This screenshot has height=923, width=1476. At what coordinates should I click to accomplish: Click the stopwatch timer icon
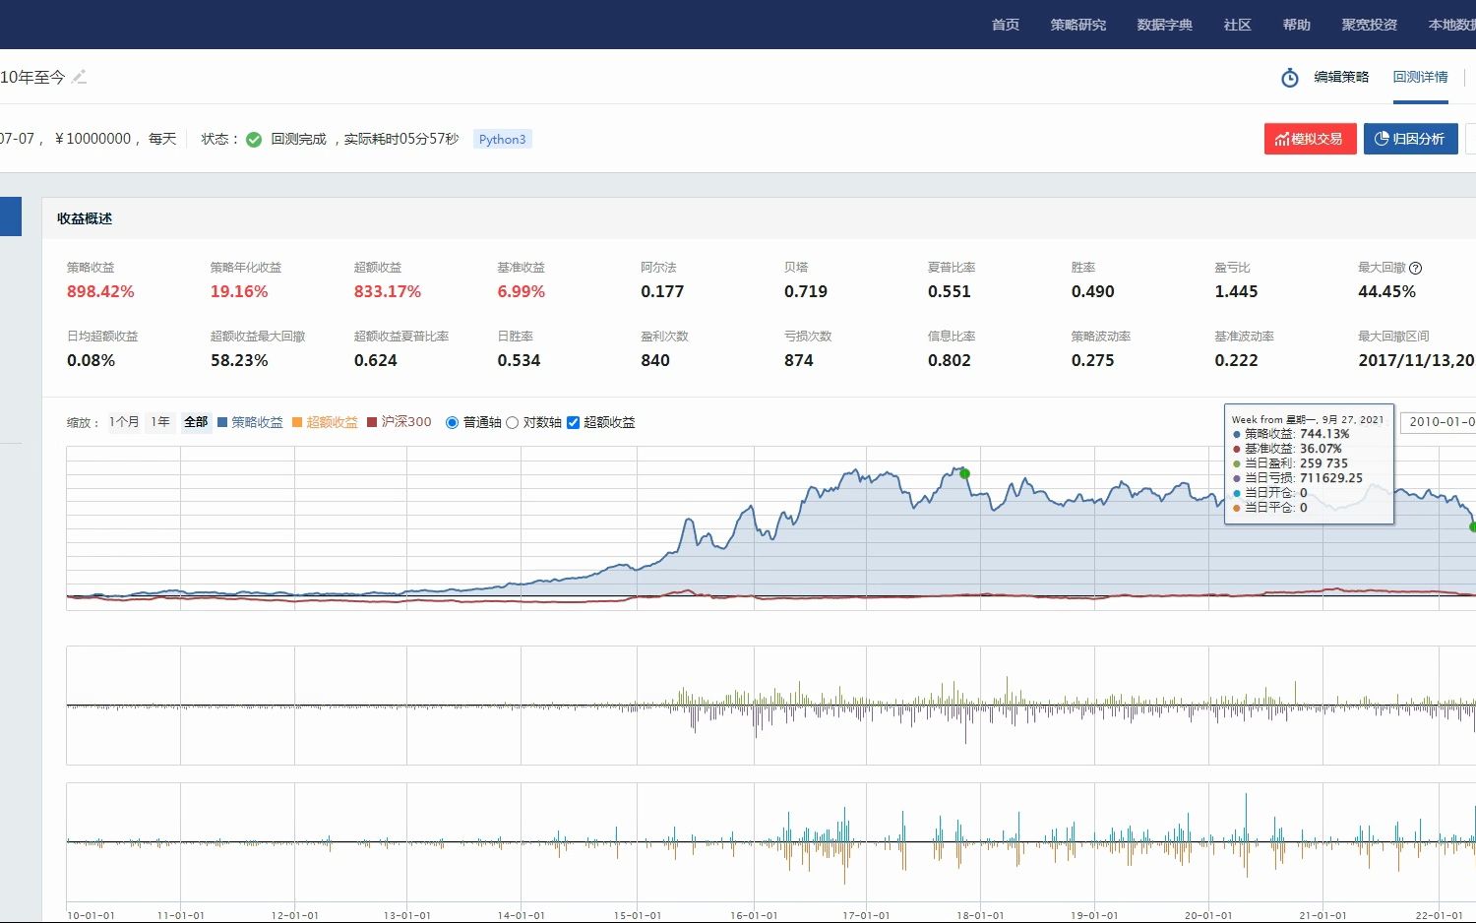[1290, 78]
